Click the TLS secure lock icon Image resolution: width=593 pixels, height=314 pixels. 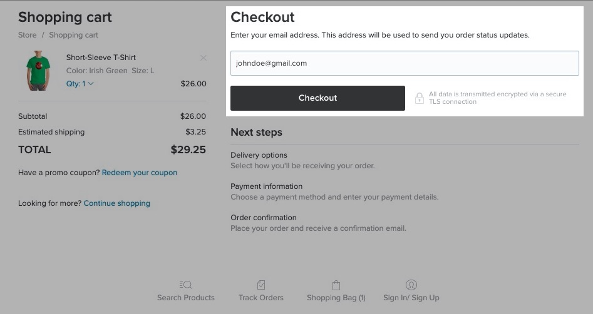coord(420,98)
